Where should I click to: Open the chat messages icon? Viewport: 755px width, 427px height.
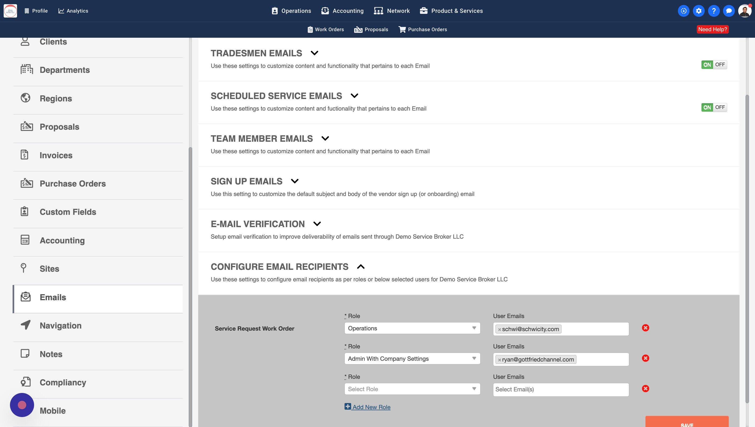[729, 11]
